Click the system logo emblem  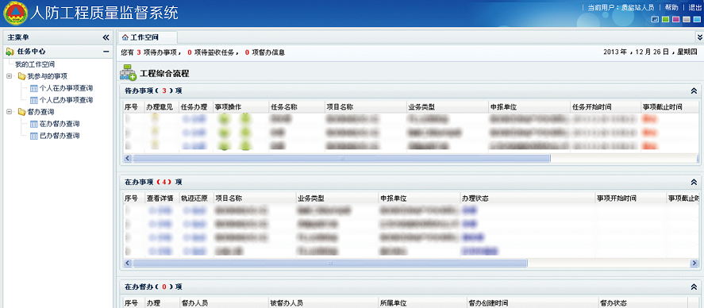point(14,13)
